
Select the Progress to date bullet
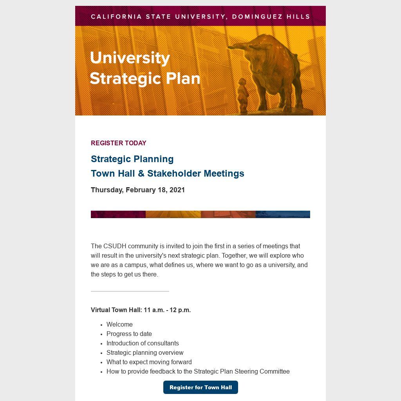[x=129, y=334]
